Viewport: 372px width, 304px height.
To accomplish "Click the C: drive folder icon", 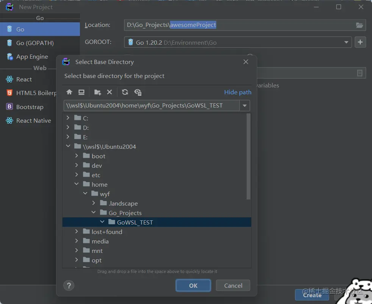I will click(78, 118).
